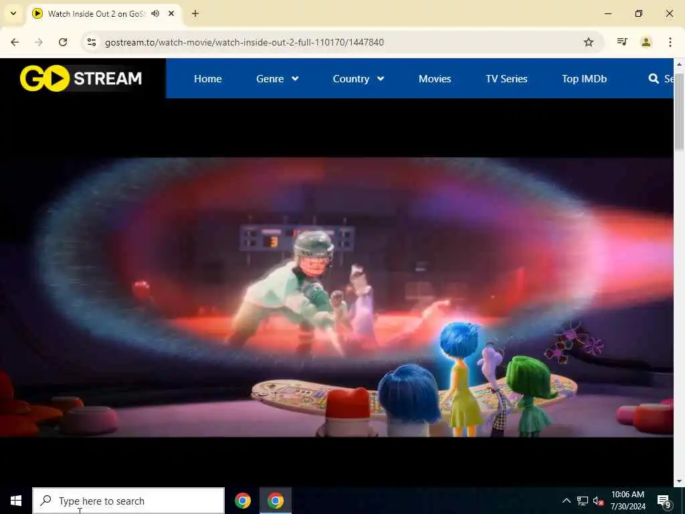Go back with the browser back arrow
This screenshot has height=514, width=685.
(15, 42)
